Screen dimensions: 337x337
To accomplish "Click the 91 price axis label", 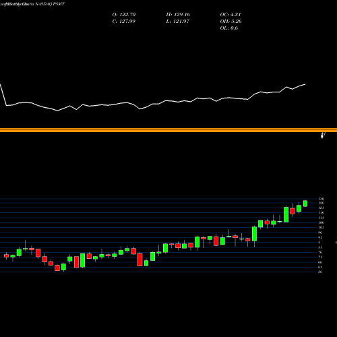I will [x=320, y=237].
